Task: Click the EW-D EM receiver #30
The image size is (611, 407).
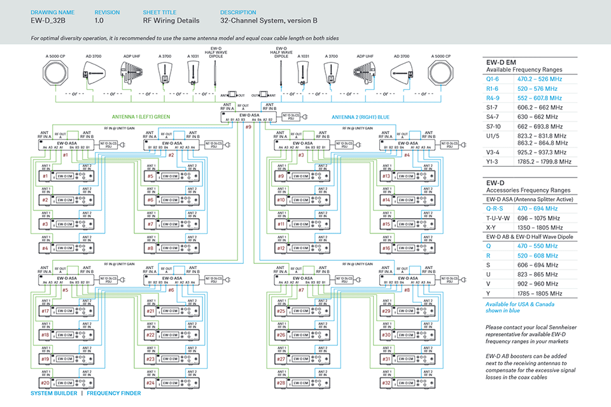Action: coord(407,335)
